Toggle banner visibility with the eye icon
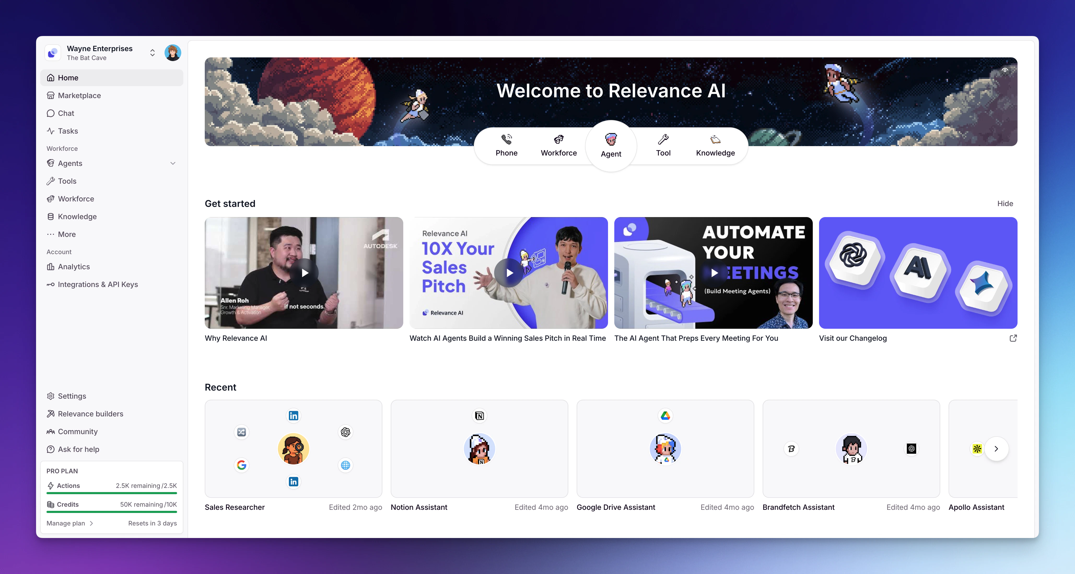1075x574 pixels. coord(1005,71)
